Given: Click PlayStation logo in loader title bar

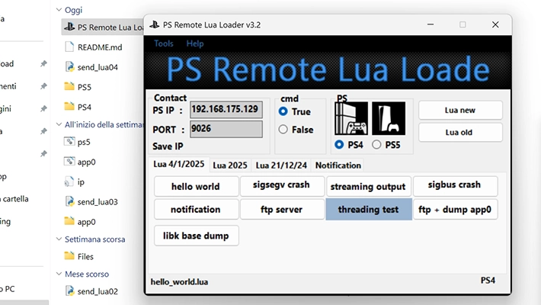Looking at the screenshot, I should pyautogui.click(x=154, y=24).
